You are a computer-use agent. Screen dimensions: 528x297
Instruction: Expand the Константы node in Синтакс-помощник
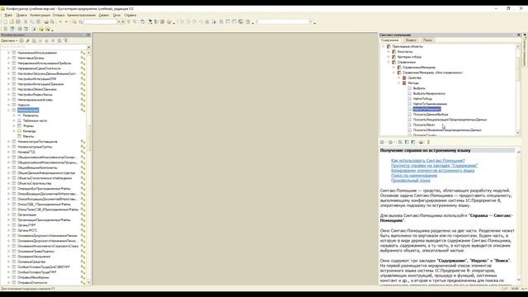pyautogui.click(x=389, y=52)
